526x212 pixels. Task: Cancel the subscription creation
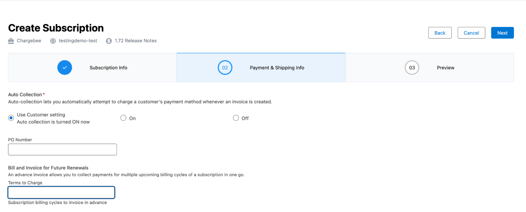pyautogui.click(x=471, y=33)
